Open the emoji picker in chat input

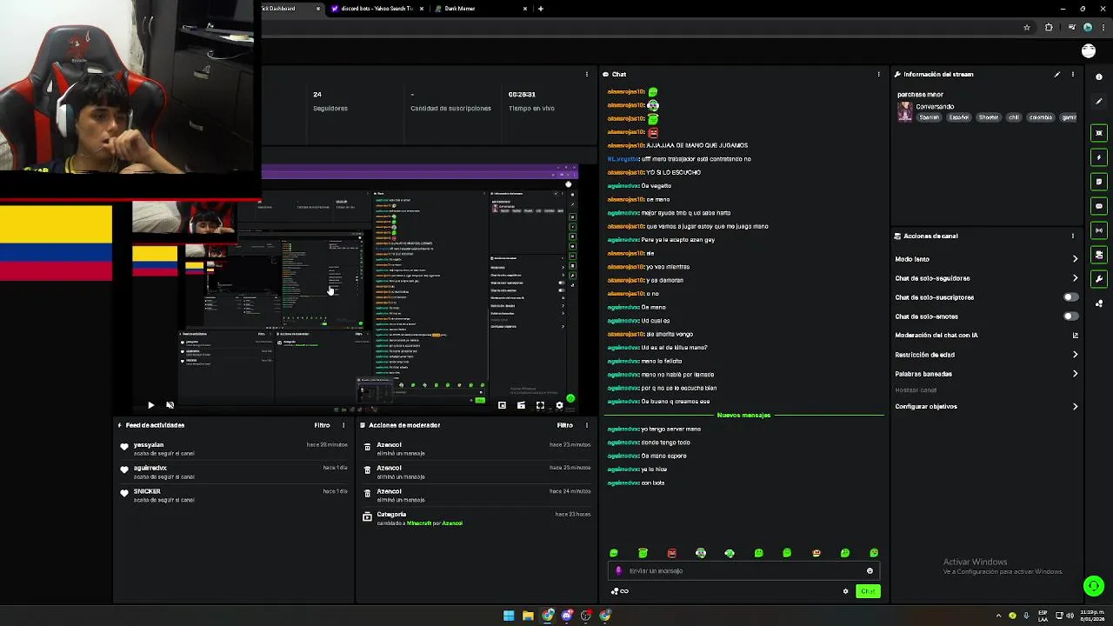[x=870, y=571]
